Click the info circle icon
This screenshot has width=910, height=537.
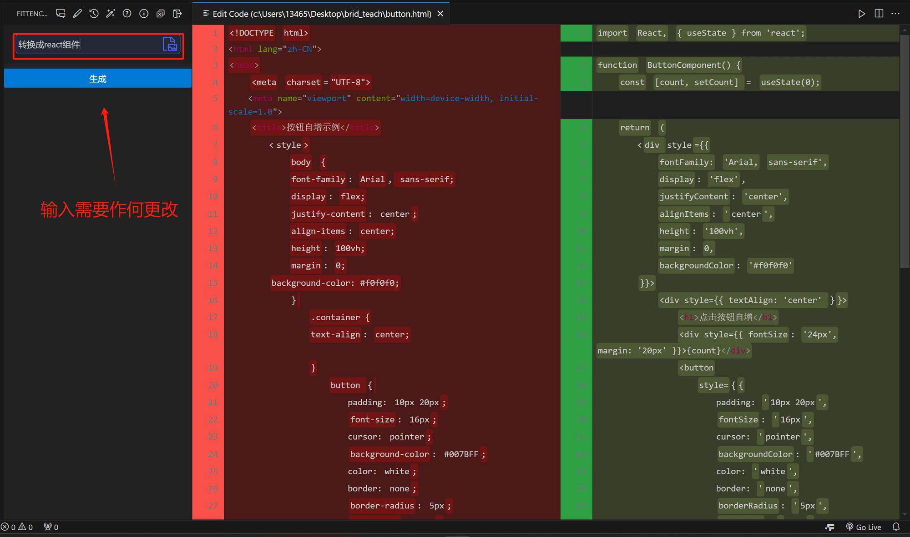coord(144,14)
